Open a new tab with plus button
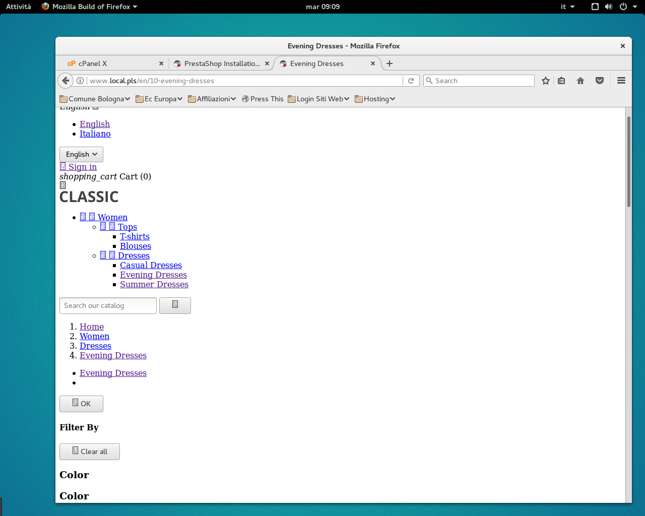The height and width of the screenshot is (516, 645). tap(390, 63)
